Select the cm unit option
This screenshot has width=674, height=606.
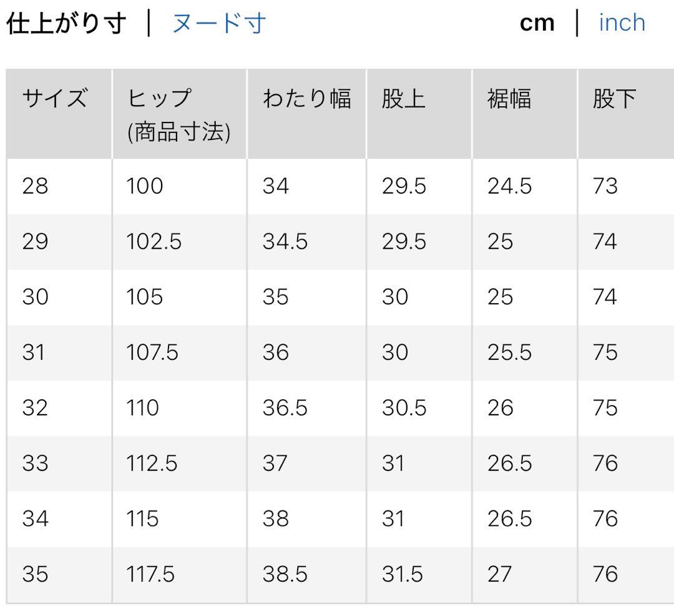coord(537,24)
